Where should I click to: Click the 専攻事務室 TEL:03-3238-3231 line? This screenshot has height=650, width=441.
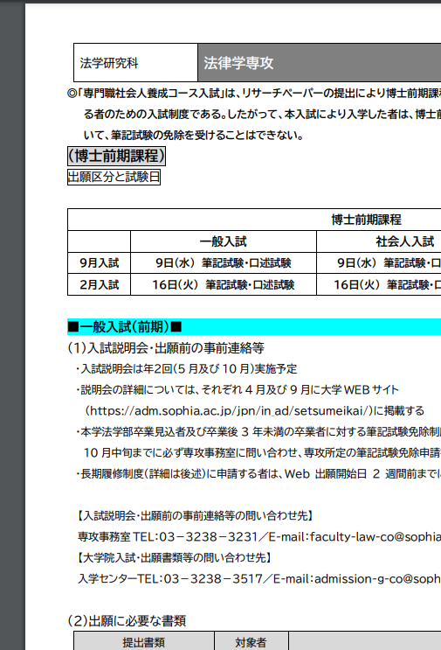pyautogui.click(x=259, y=537)
